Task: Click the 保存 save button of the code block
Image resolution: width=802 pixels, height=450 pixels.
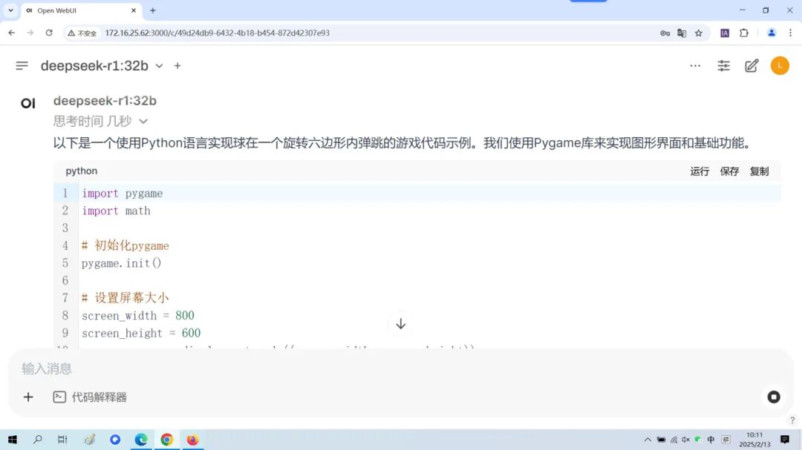Action: pyautogui.click(x=729, y=171)
